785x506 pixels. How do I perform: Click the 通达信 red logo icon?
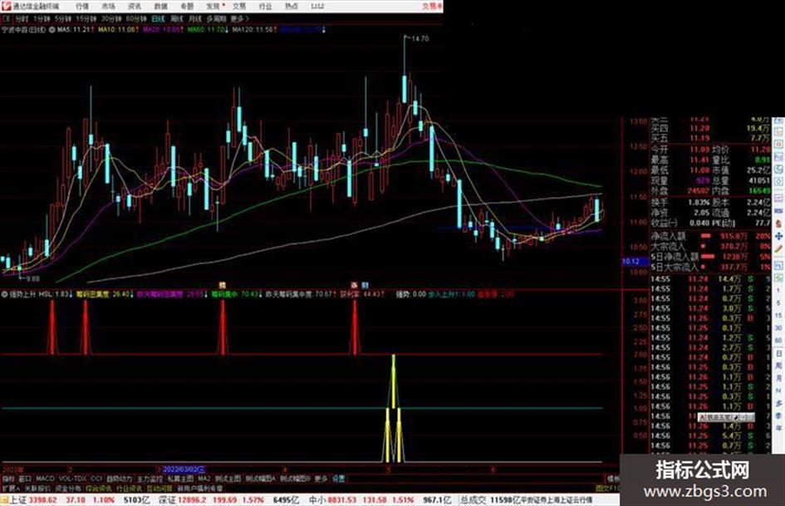(x=6, y=6)
